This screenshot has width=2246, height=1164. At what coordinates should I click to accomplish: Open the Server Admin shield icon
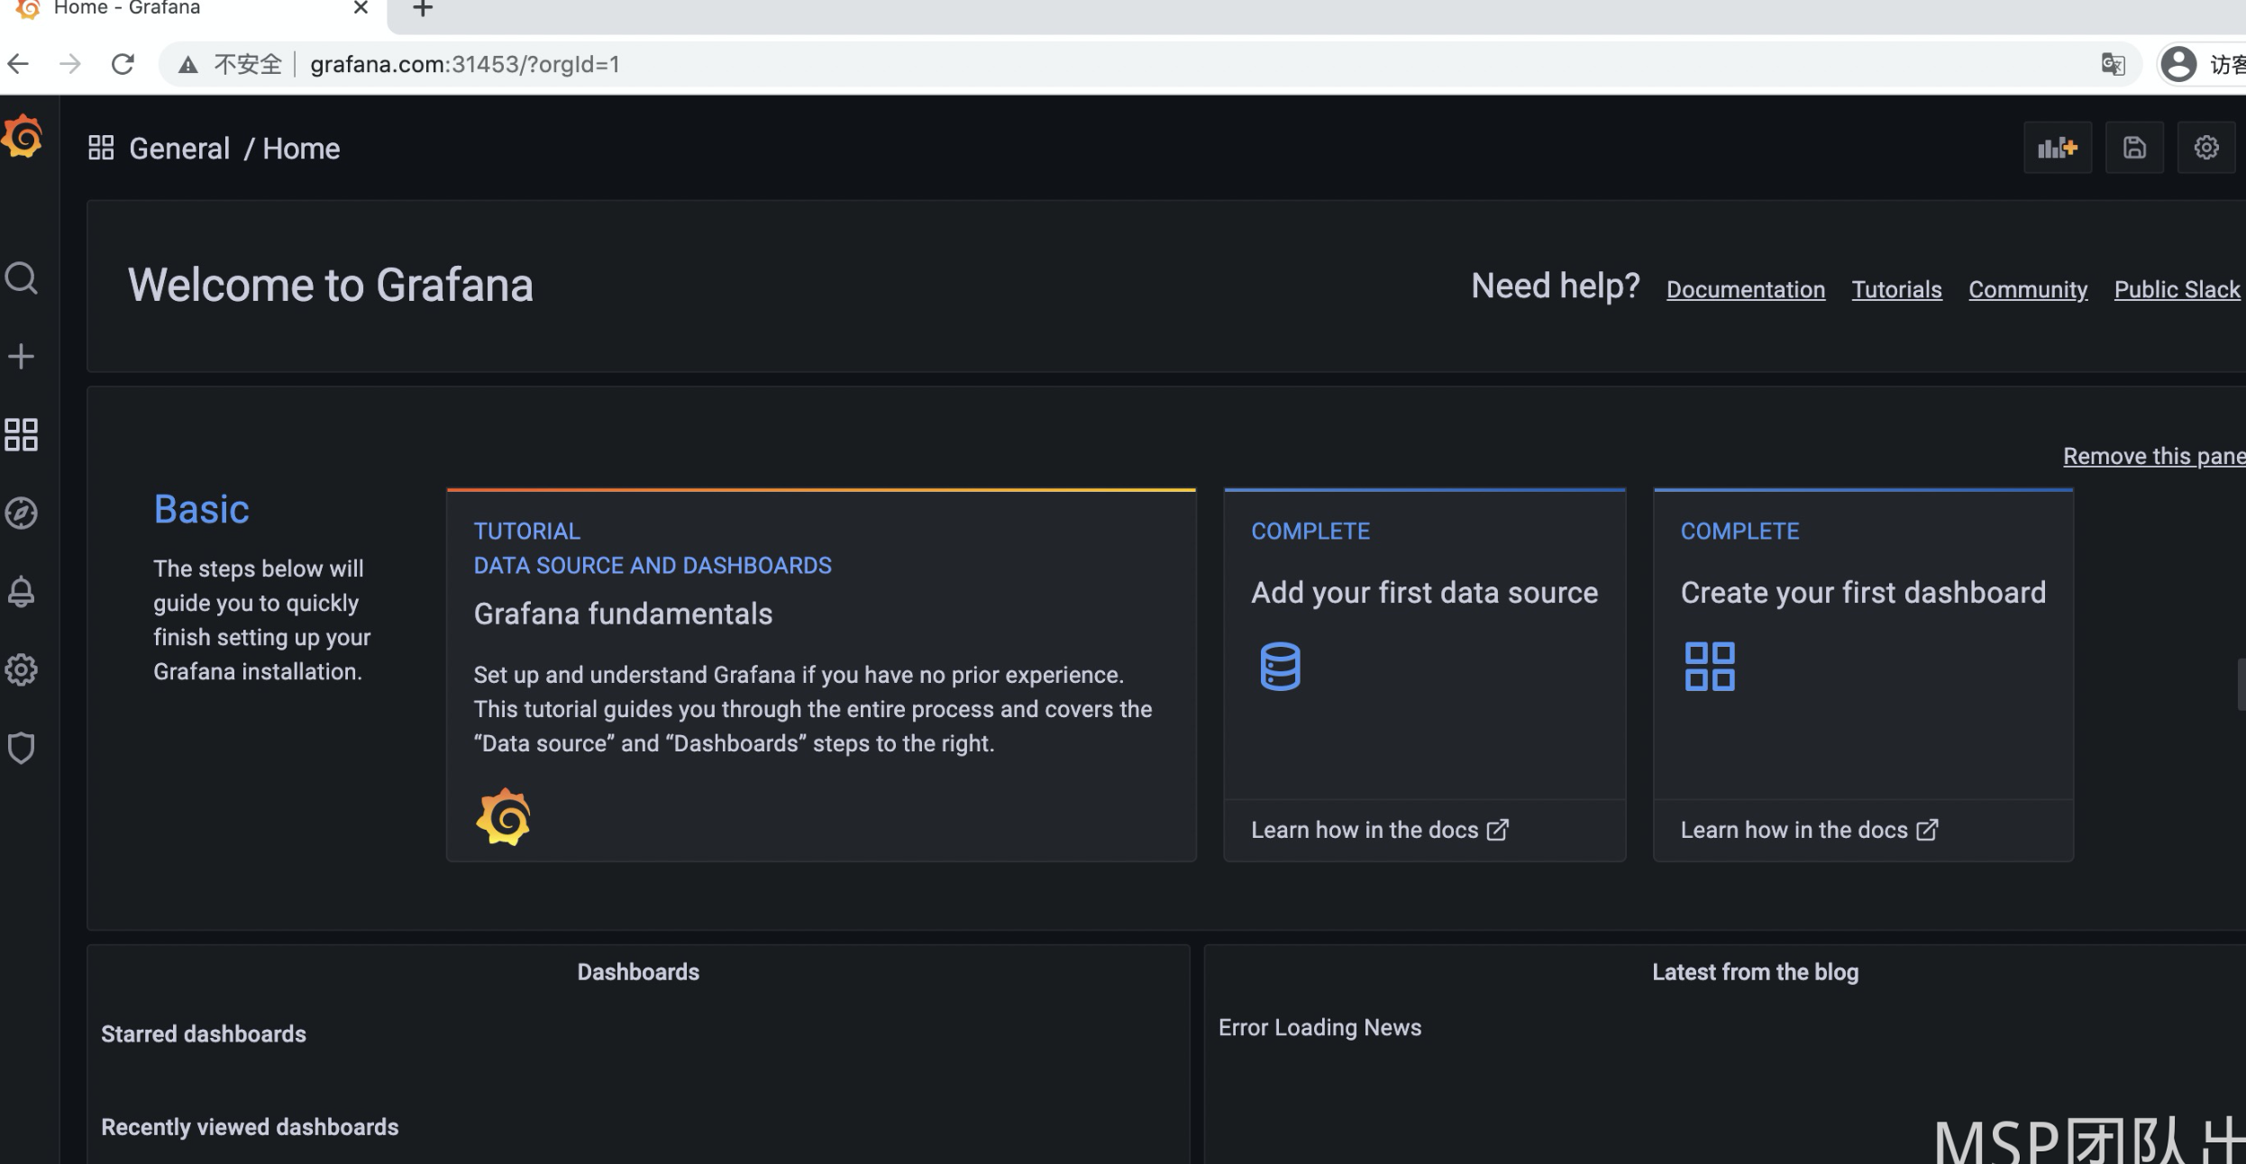[x=22, y=748]
